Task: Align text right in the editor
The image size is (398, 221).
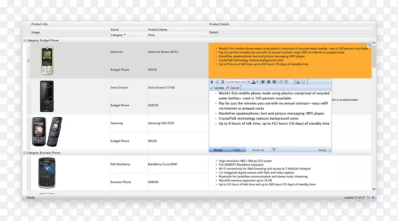Action: pos(274,81)
